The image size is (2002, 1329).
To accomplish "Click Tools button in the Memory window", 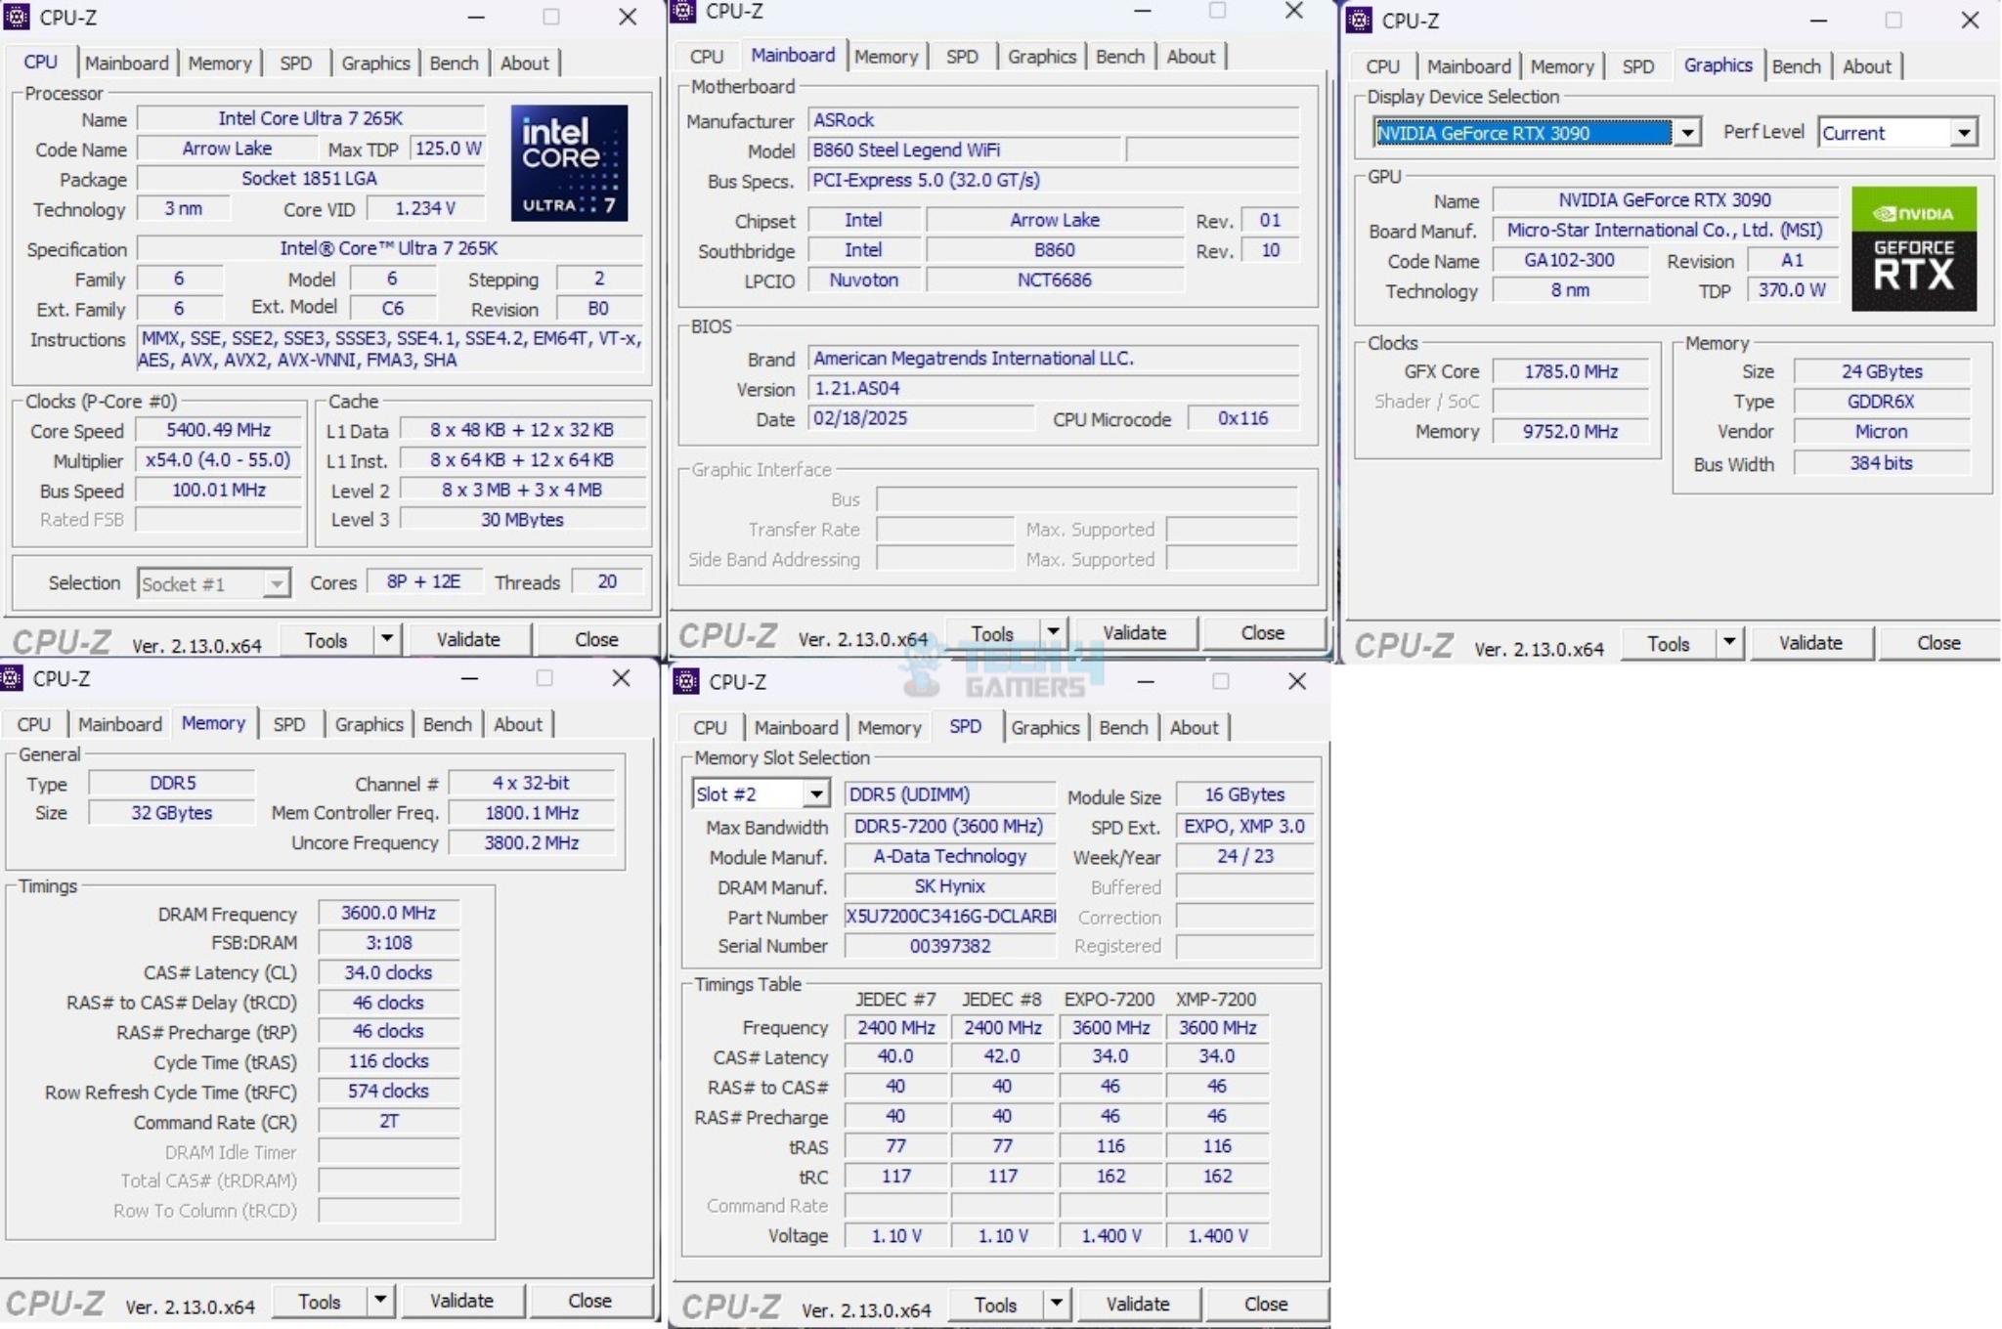I will (319, 1301).
